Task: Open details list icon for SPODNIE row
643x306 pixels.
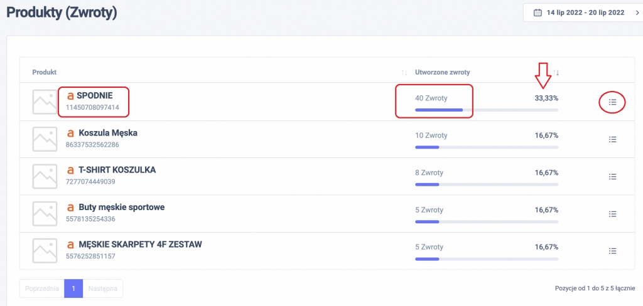Action: 613,102
